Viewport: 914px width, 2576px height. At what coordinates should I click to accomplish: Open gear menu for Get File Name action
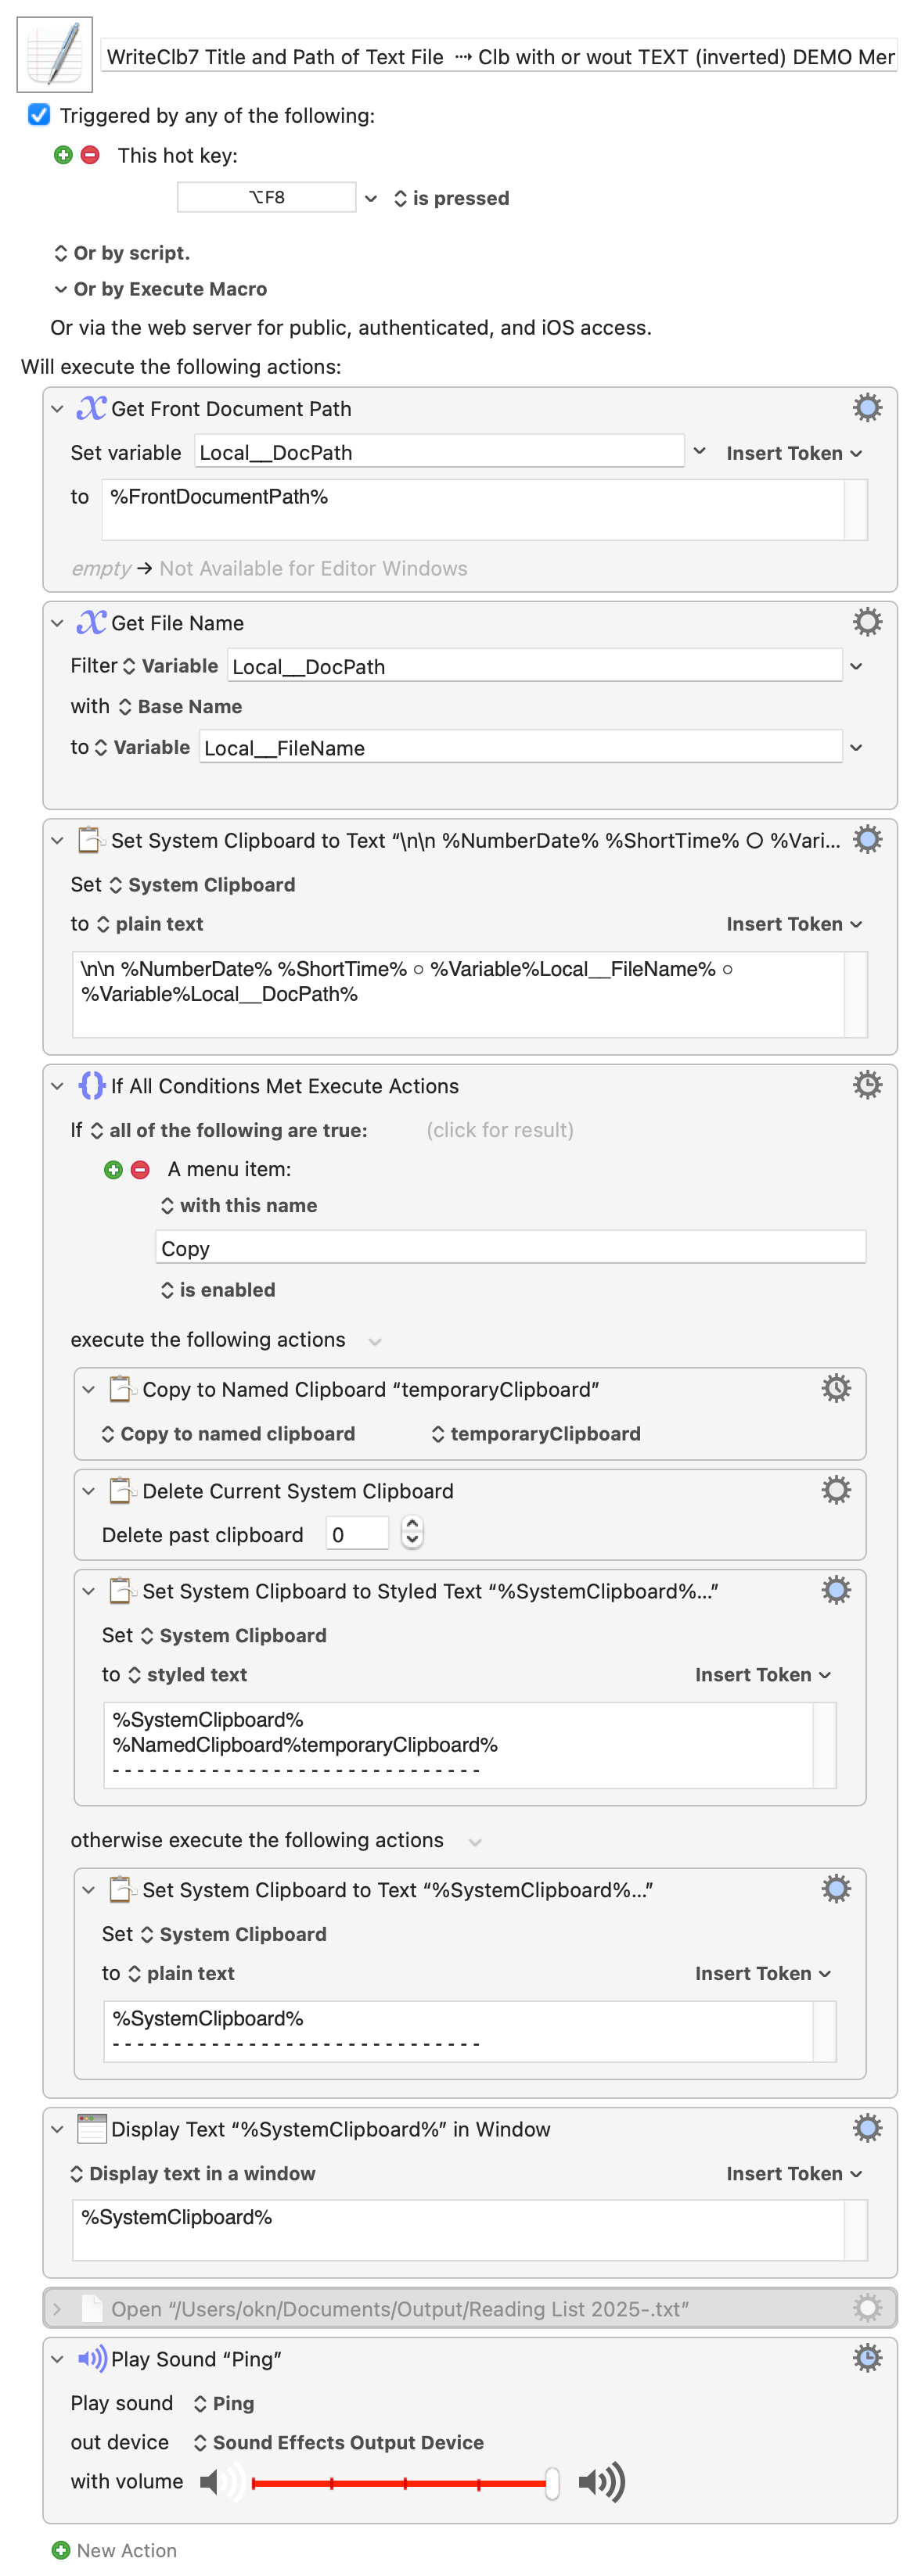coord(866,622)
